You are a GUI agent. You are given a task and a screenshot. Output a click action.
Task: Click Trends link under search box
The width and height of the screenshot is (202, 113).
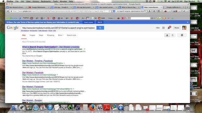50,31
